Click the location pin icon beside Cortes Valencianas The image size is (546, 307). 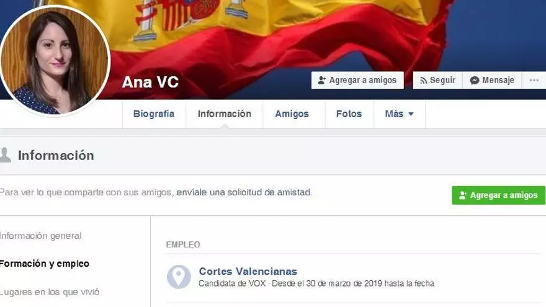(179, 277)
